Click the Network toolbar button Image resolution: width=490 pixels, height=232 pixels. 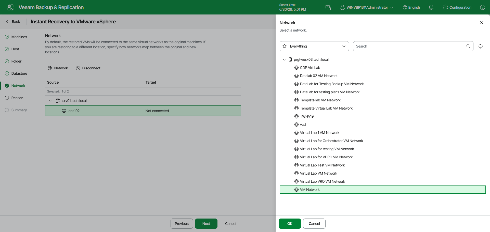[58, 68]
